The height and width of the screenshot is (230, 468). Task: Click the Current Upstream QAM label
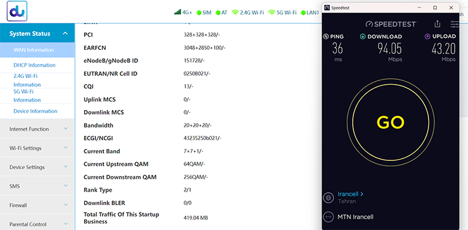pos(116,164)
